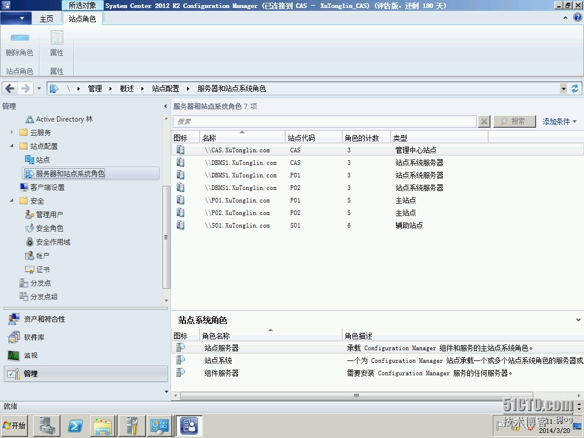This screenshot has width=584, height=438.
Task: Click the 搜索 button
Action: [x=514, y=121]
